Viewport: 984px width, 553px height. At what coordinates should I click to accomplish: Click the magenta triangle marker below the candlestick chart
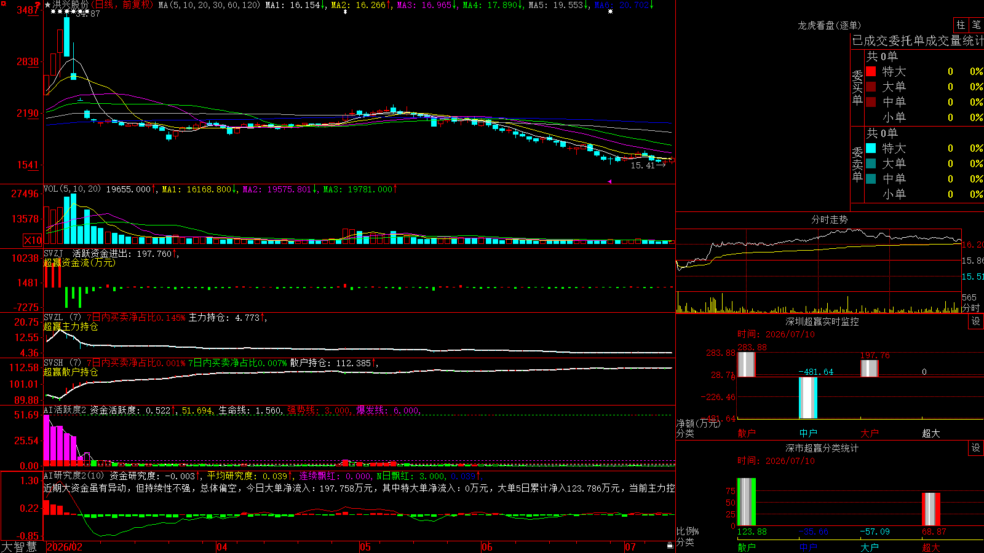pyautogui.click(x=609, y=181)
